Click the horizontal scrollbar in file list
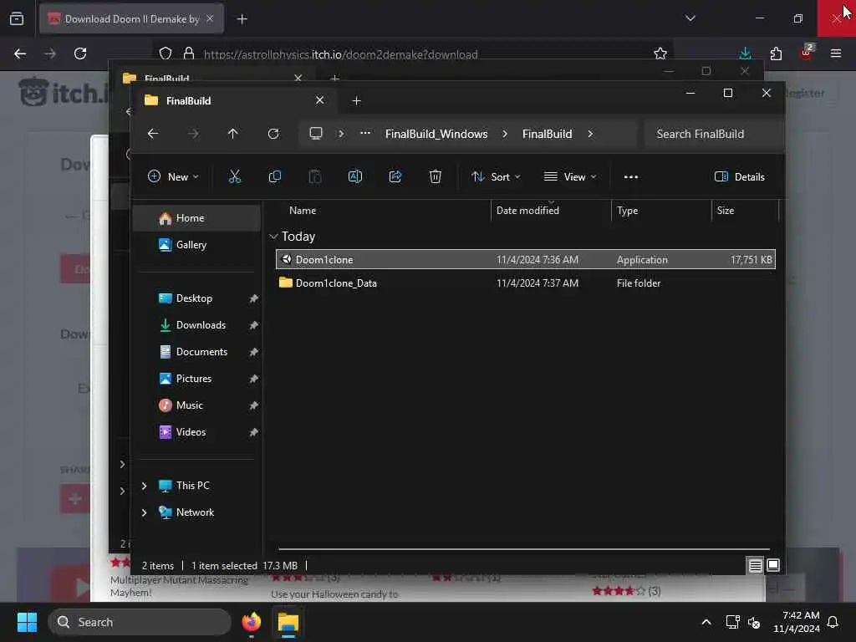Screen dimensions: 856x642 click(x=523, y=548)
